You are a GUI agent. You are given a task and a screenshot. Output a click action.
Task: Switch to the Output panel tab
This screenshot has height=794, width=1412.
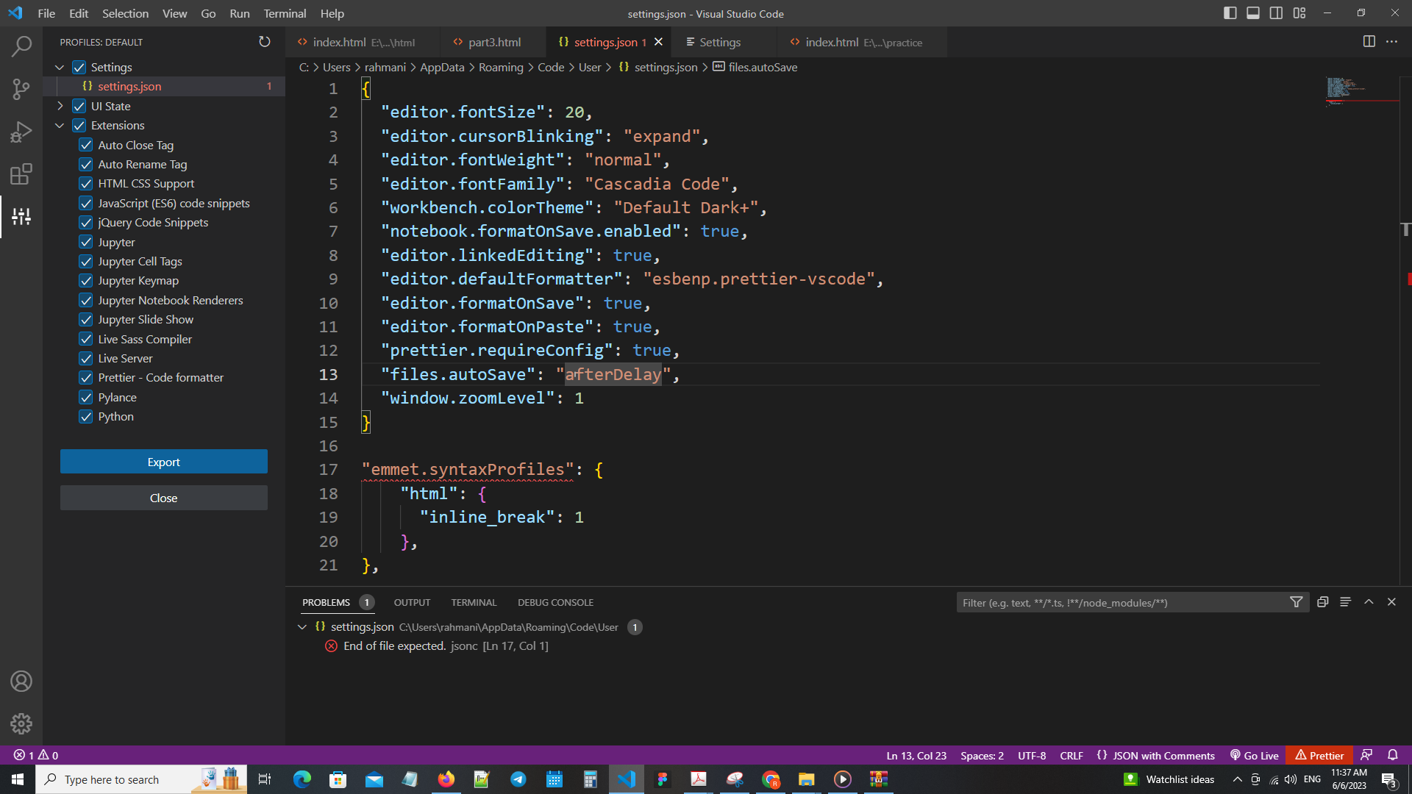412,602
